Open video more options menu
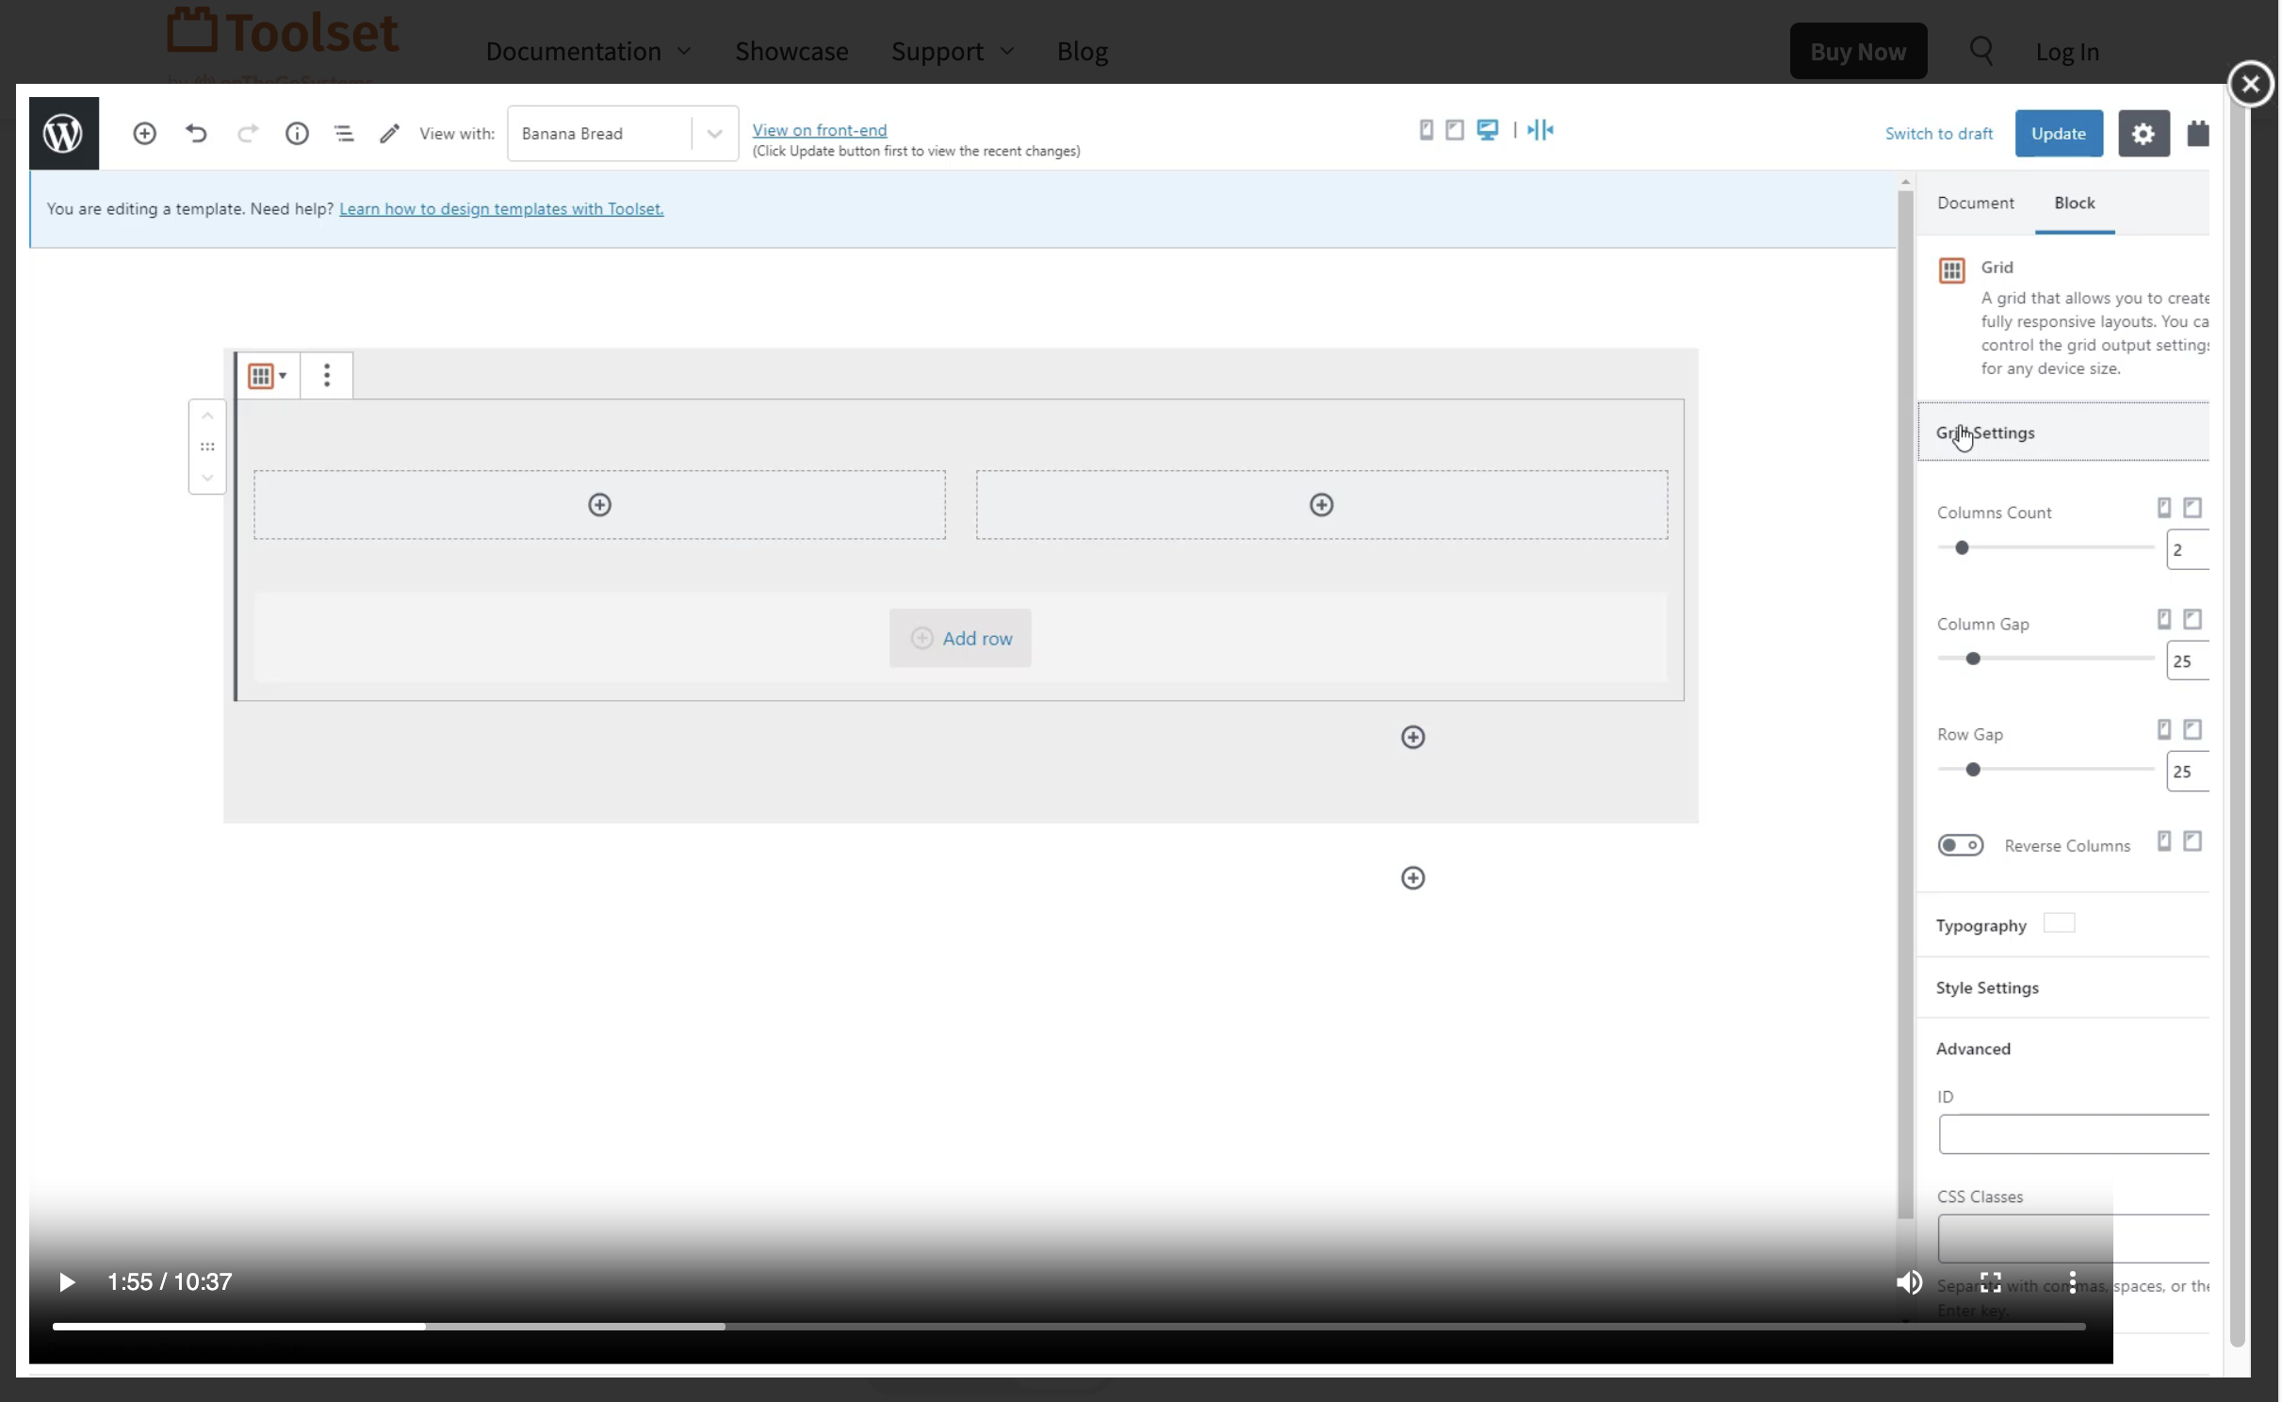 2072,1281
